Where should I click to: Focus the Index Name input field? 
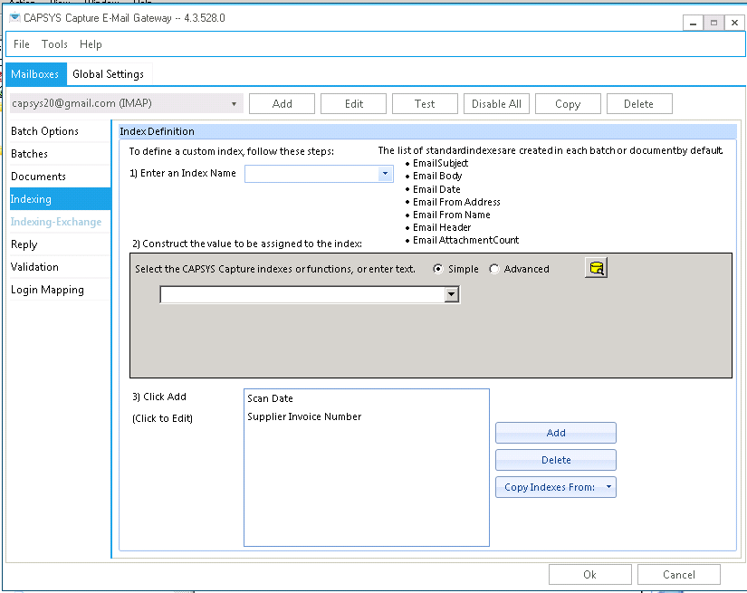pyautogui.click(x=312, y=174)
